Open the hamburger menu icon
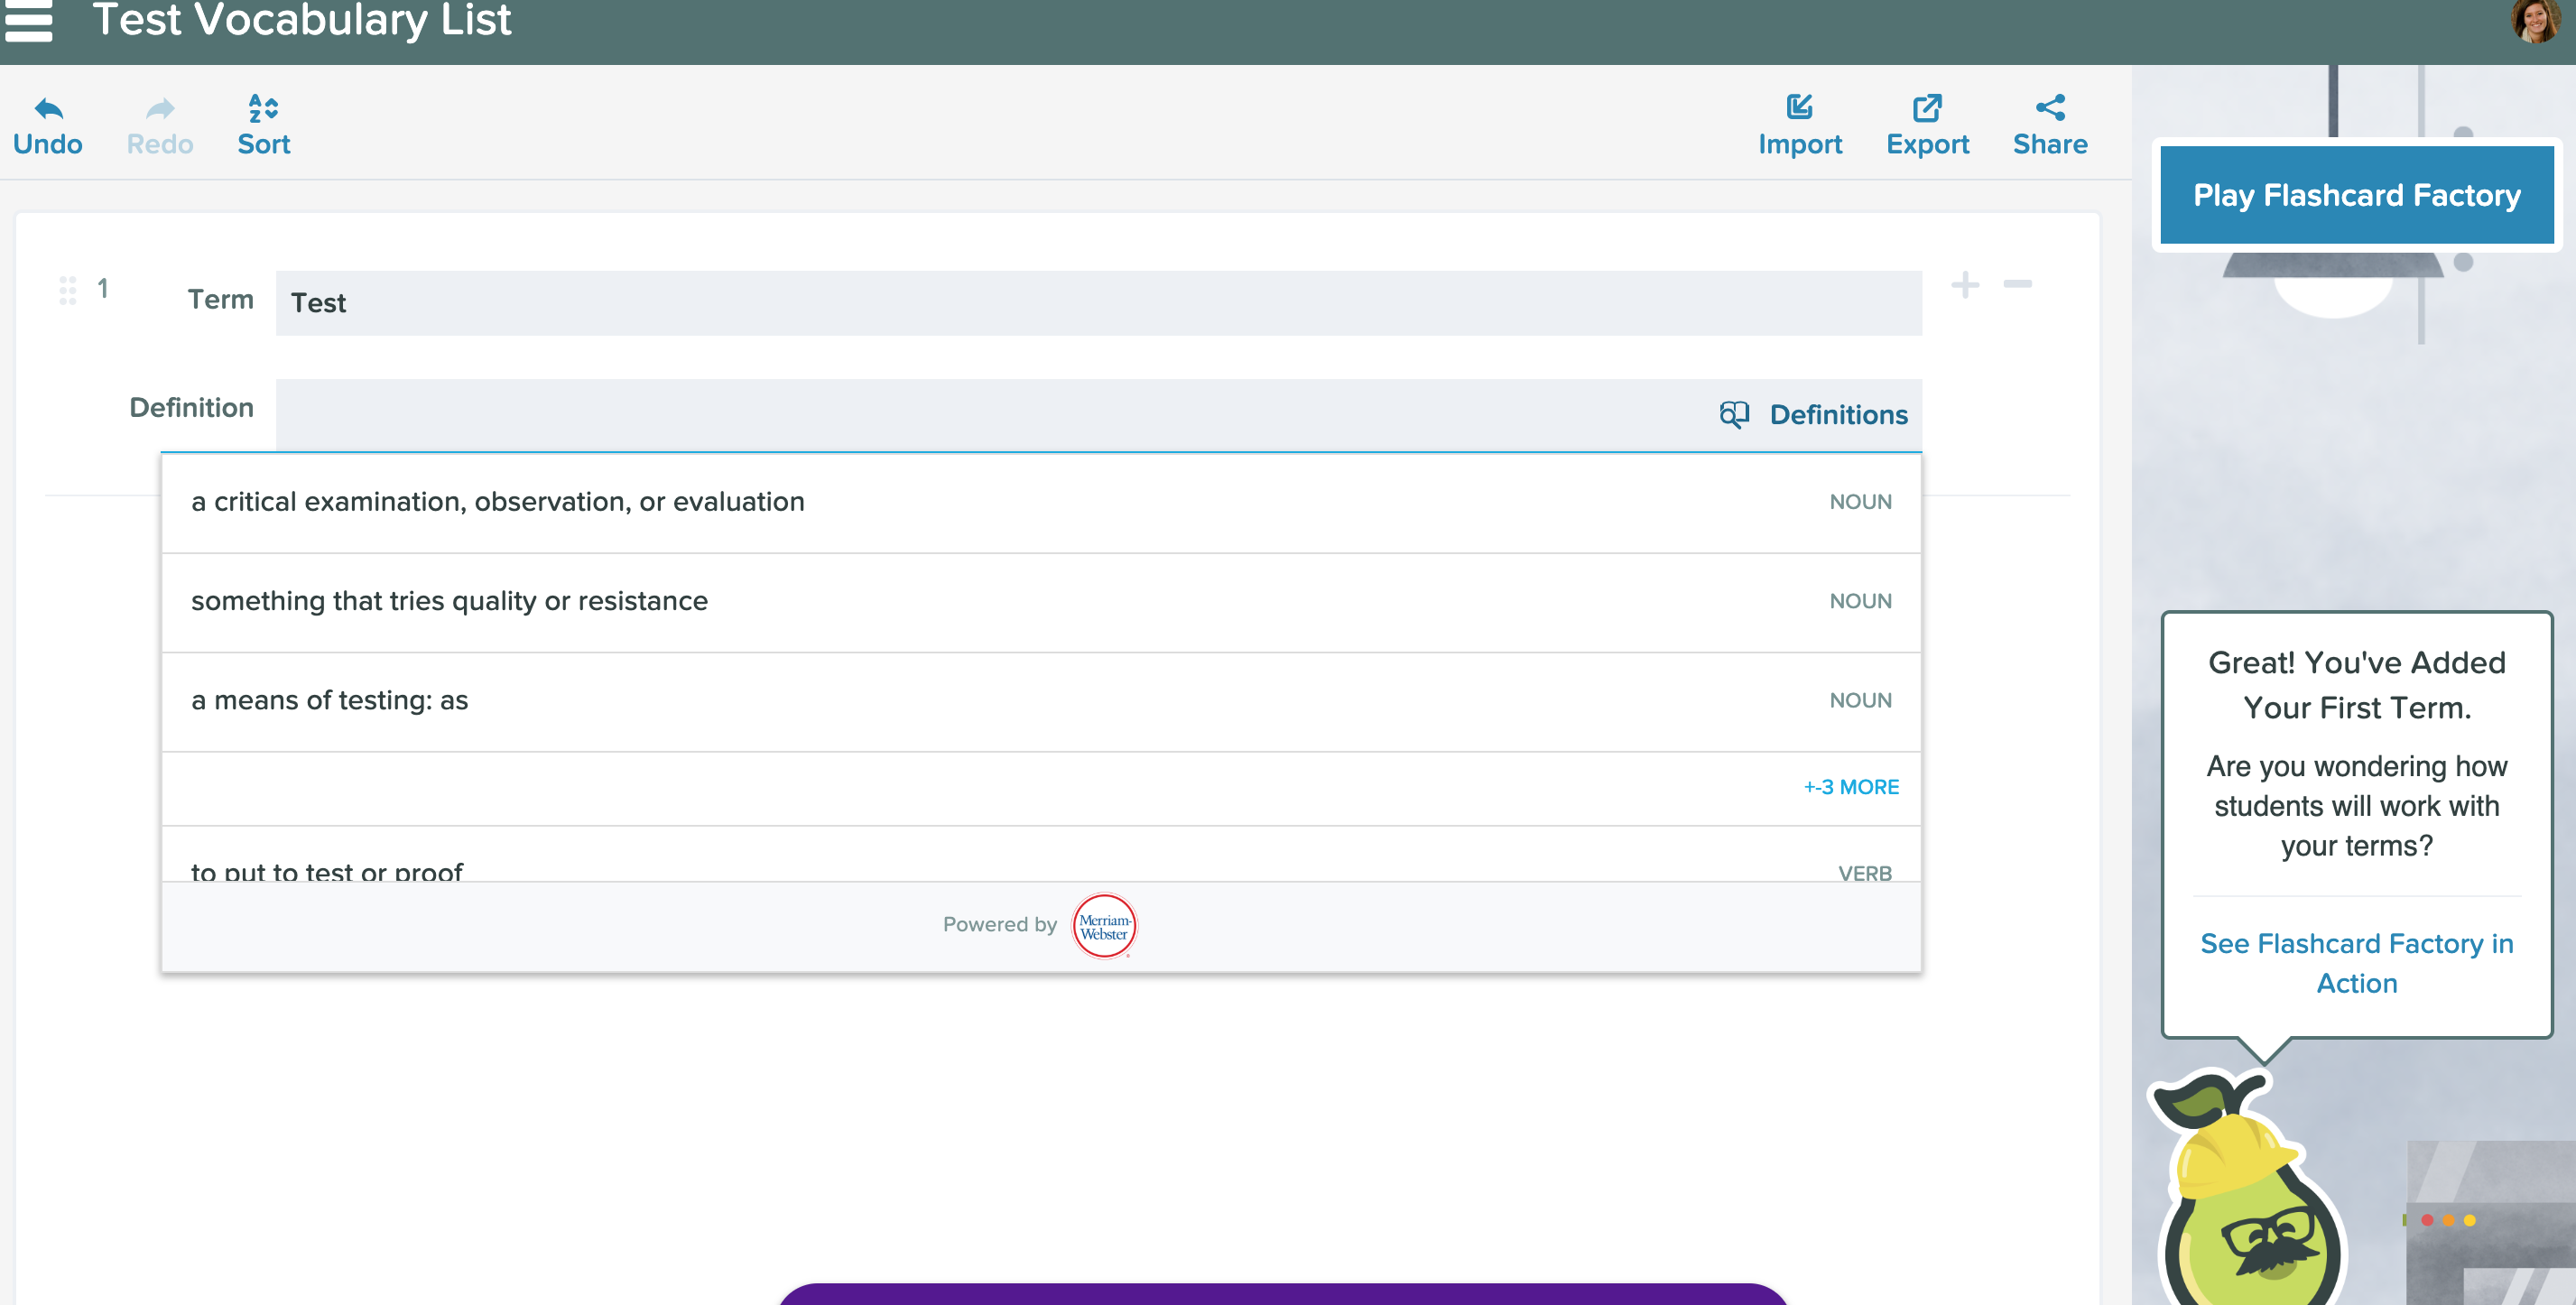This screenshot has width=2576, height=1305. click(x=28, y=21)
